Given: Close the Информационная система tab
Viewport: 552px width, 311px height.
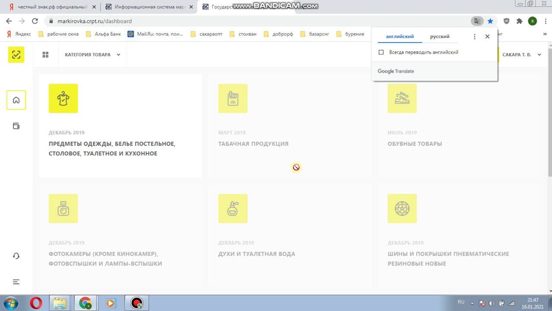Looking at the screenshot, I should pyautogui.click(x=191, y=7).
